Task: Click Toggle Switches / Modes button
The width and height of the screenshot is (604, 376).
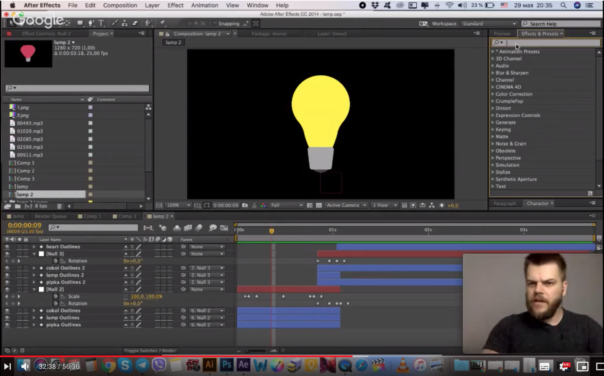Action: pos(150,351)
